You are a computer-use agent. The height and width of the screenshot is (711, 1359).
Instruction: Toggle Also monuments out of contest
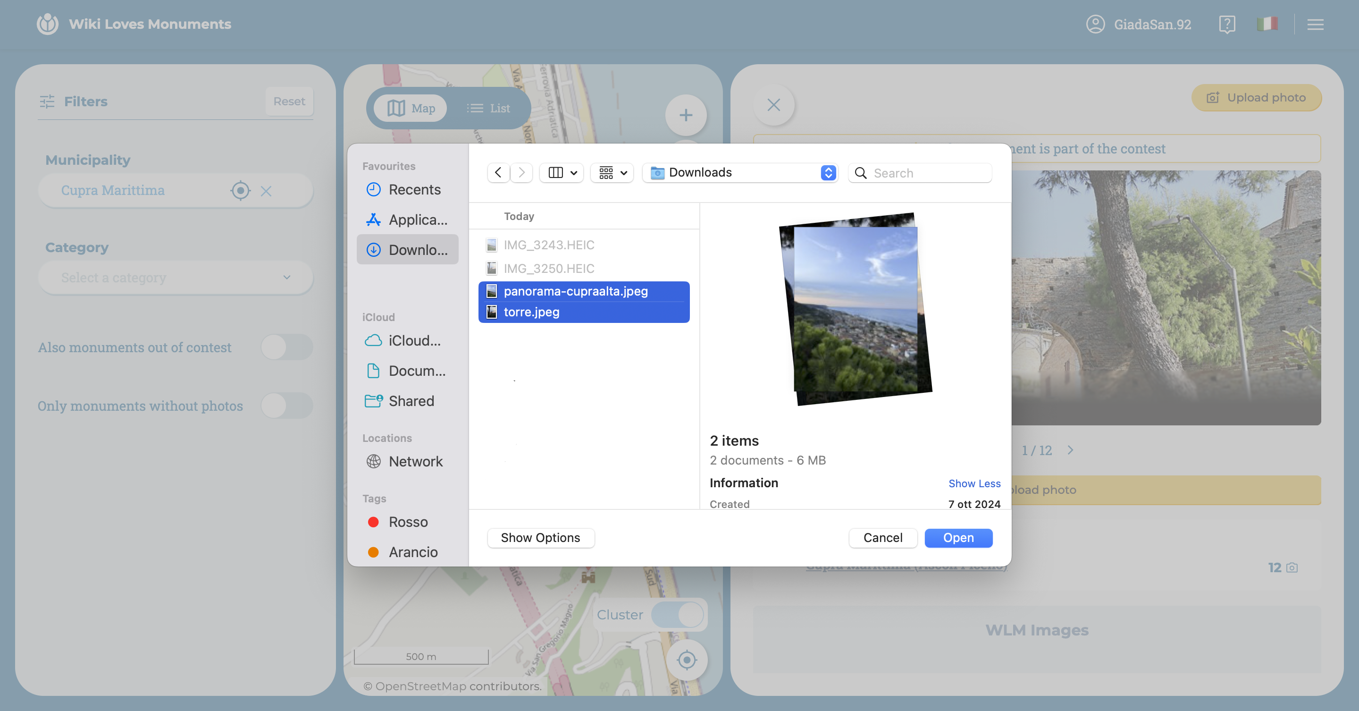pos(286,347)
